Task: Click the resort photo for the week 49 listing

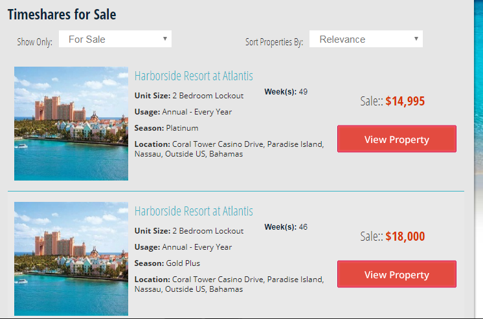Action: coord(71,124)
